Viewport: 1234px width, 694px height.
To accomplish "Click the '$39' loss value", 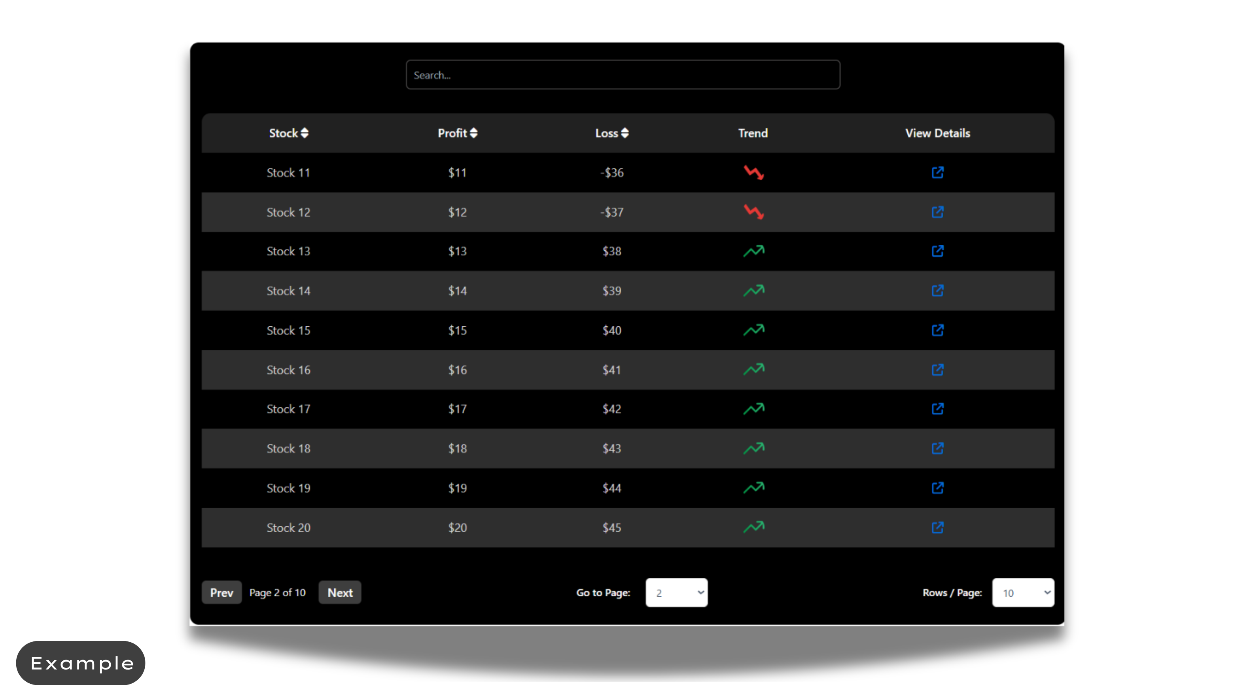I will coord(612,291).
